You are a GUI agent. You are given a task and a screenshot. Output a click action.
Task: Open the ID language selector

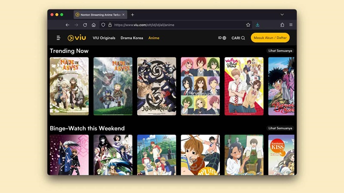click(x=222, y=38)
